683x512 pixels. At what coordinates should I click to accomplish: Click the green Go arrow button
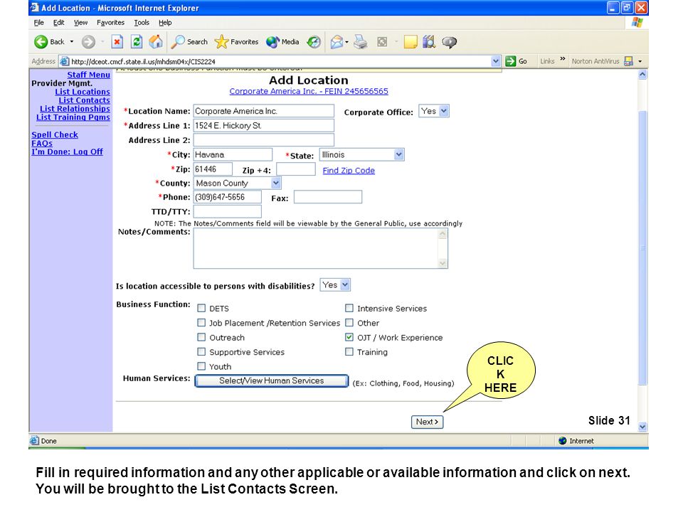(511, 61)
